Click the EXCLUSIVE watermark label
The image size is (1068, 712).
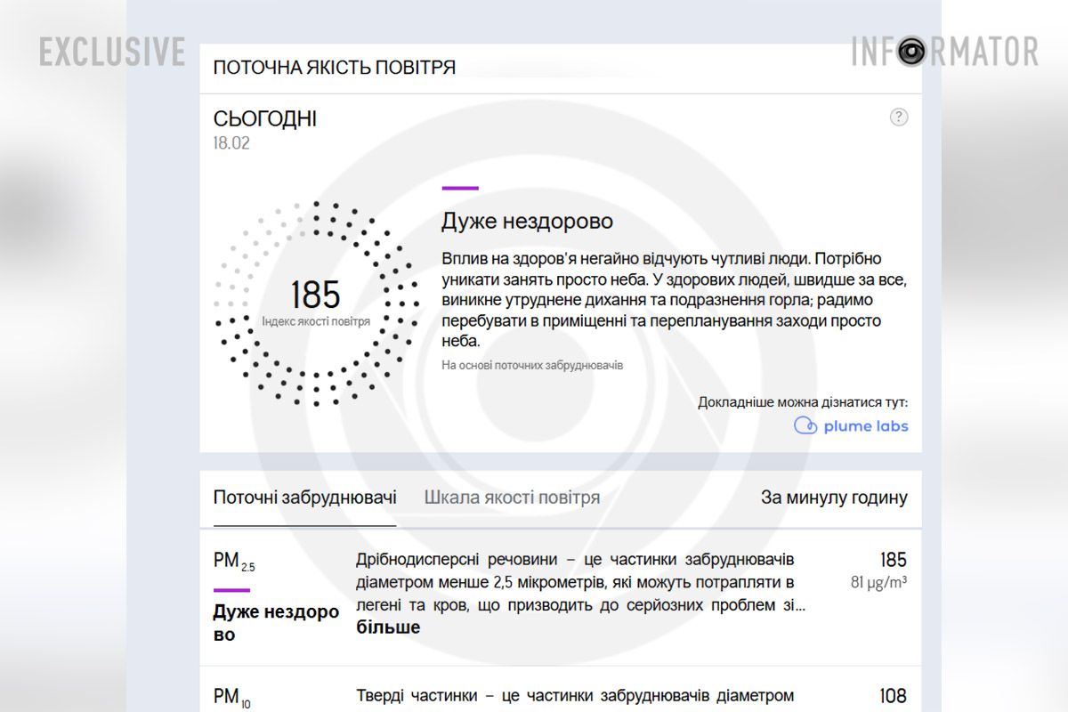(110, 52)
